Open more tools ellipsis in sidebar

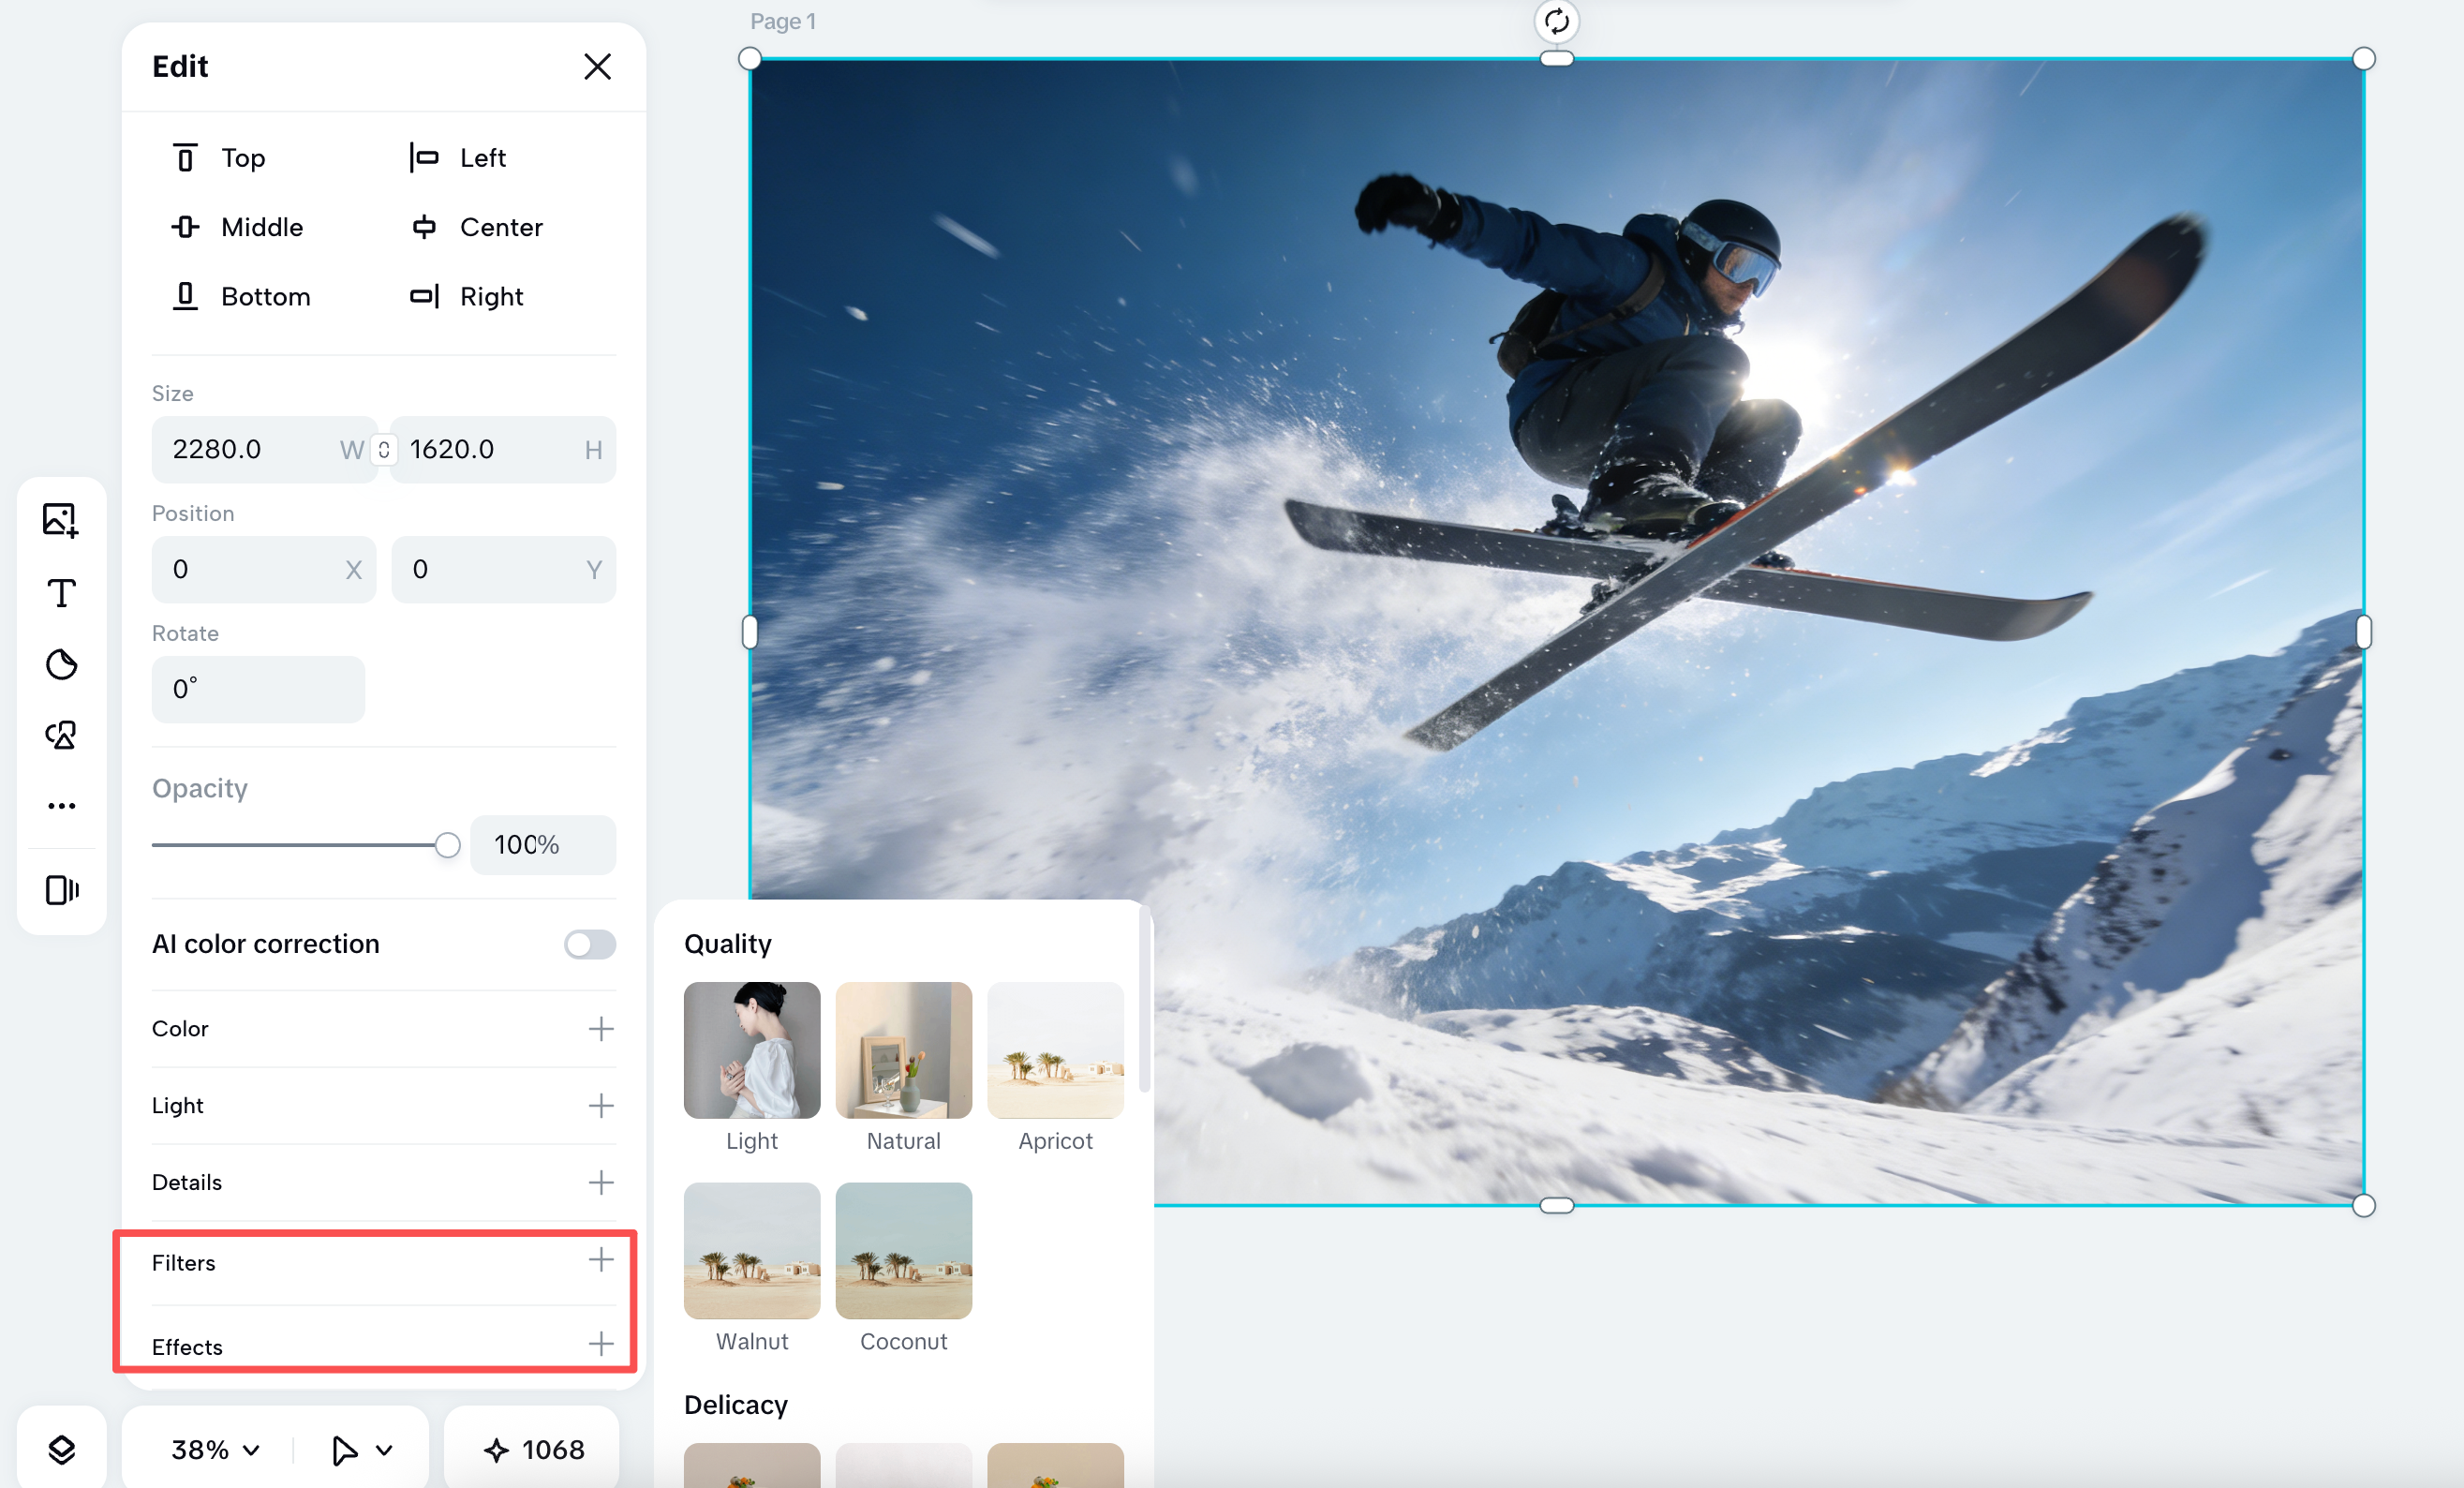61,806
